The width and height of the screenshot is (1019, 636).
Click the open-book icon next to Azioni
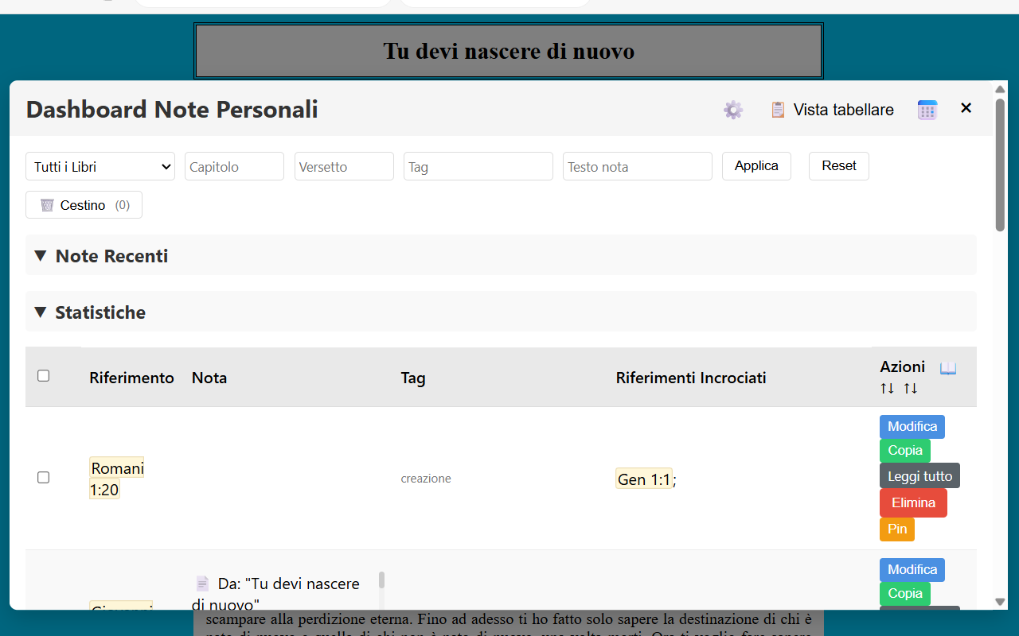coord(947,366)
